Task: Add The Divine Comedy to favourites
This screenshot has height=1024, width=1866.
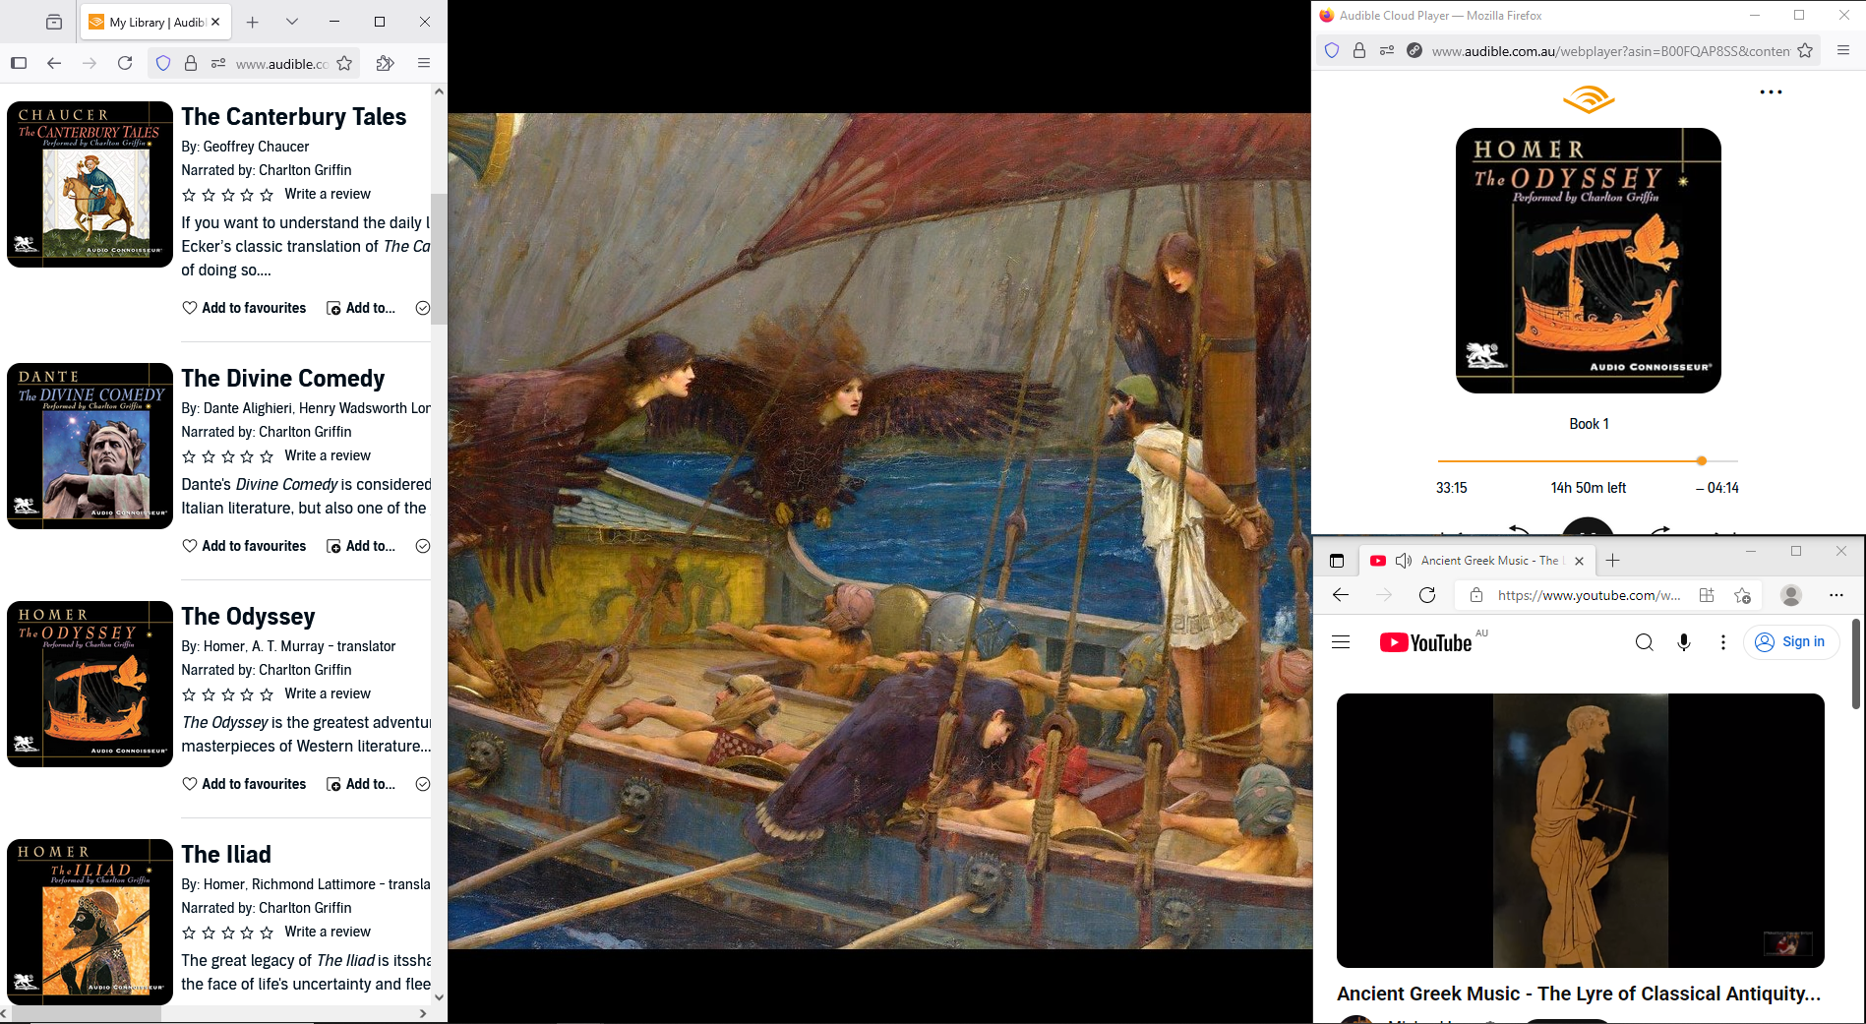Action: [244, 546]
